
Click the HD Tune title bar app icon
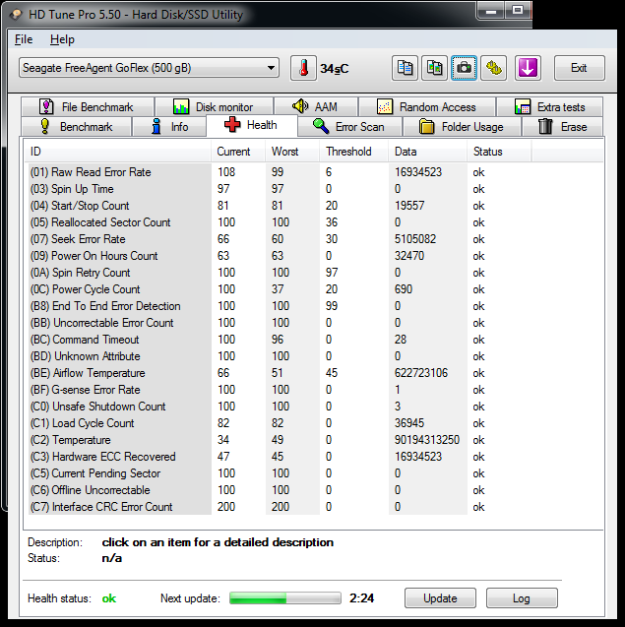coord(17,15)
